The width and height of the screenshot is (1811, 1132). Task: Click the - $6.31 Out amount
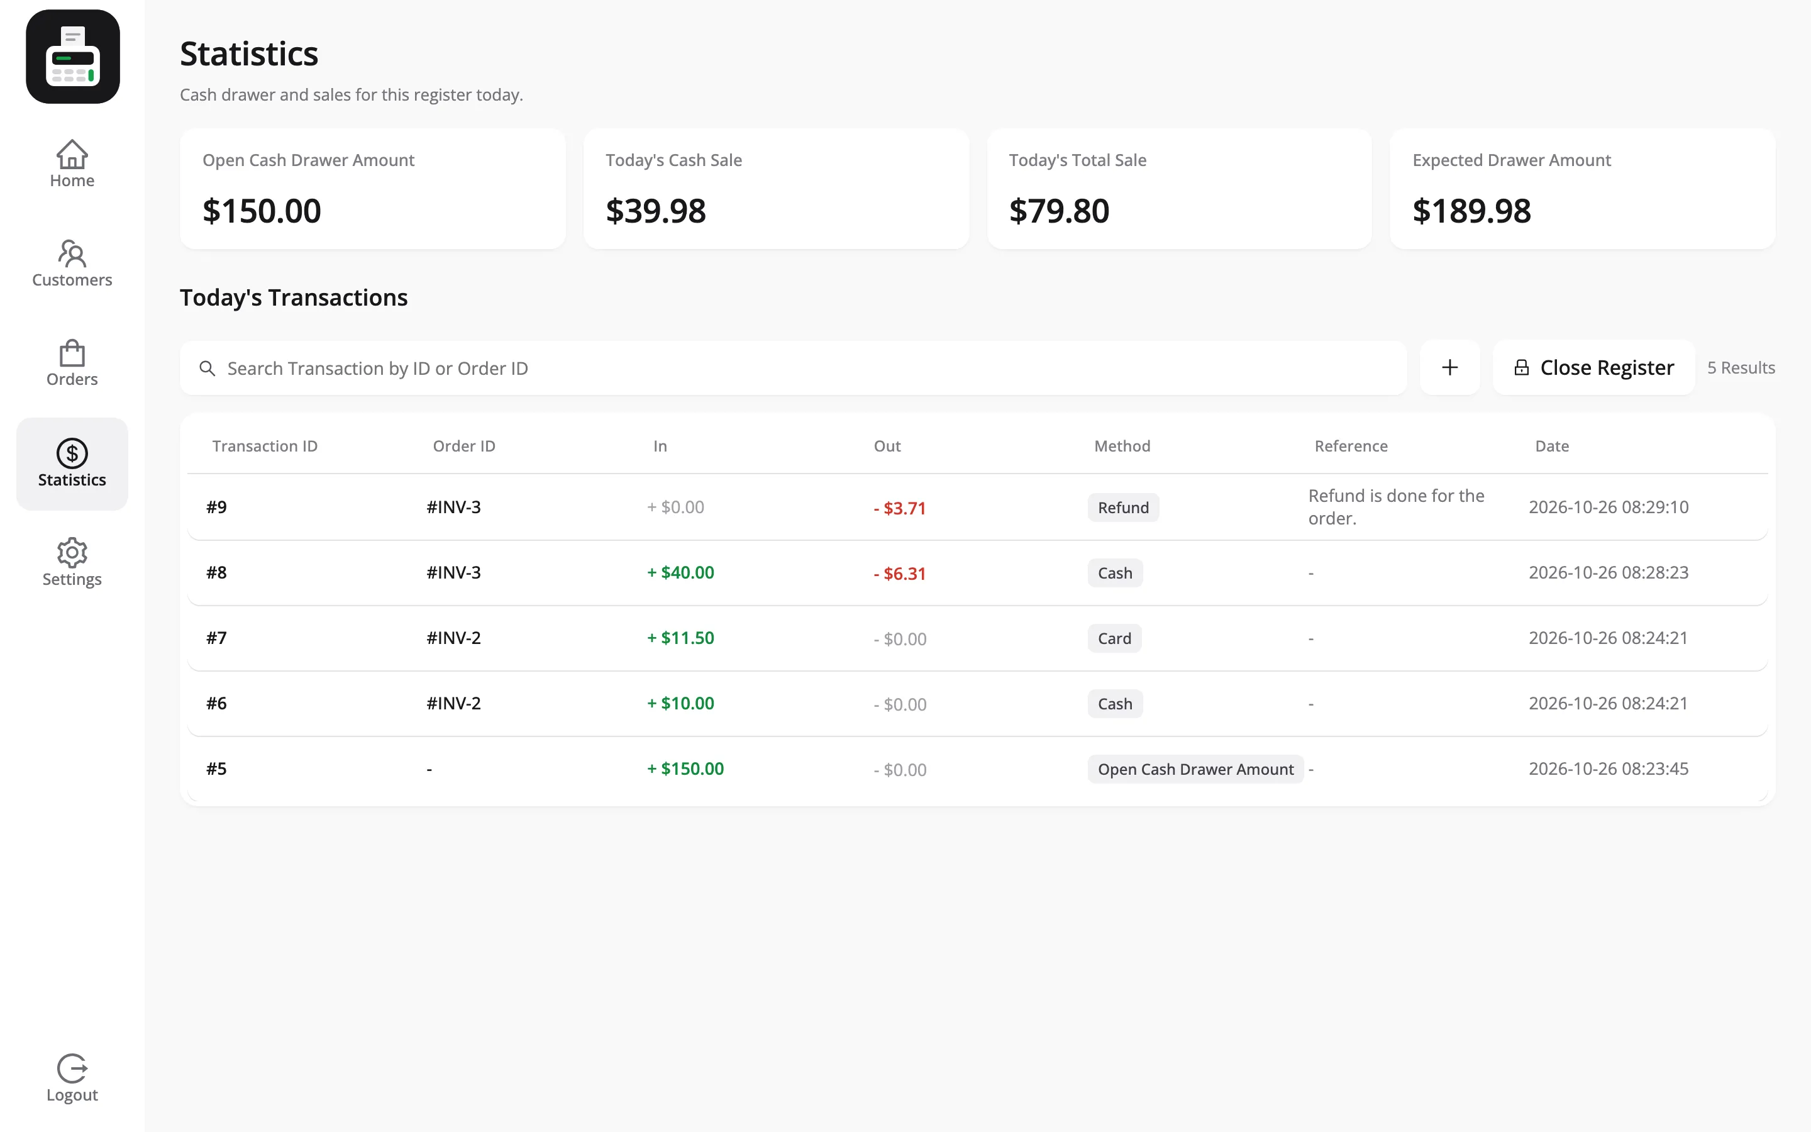click(899, 574)
